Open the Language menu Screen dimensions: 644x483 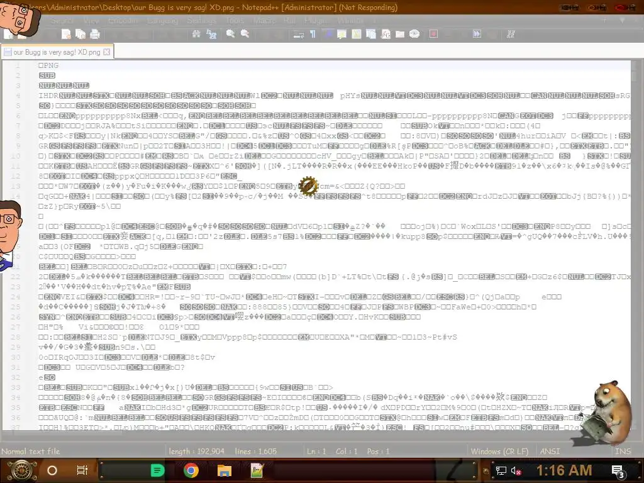click(x=162, y=20)
